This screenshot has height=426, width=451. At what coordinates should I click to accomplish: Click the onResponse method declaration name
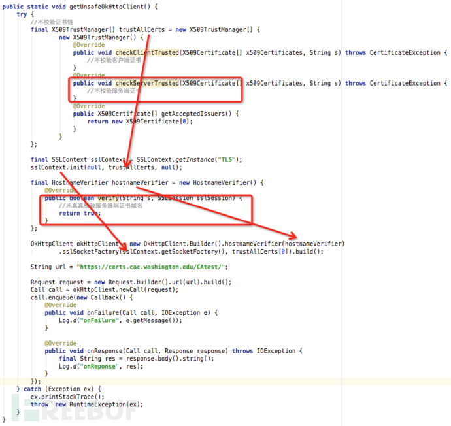(105, 351)
